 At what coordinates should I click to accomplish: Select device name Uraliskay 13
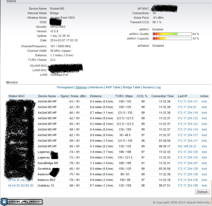click(46, 185)
